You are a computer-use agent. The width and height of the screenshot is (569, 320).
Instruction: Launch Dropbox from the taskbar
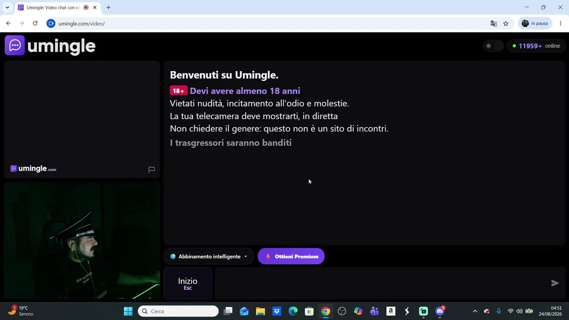[x=276, y=311]
